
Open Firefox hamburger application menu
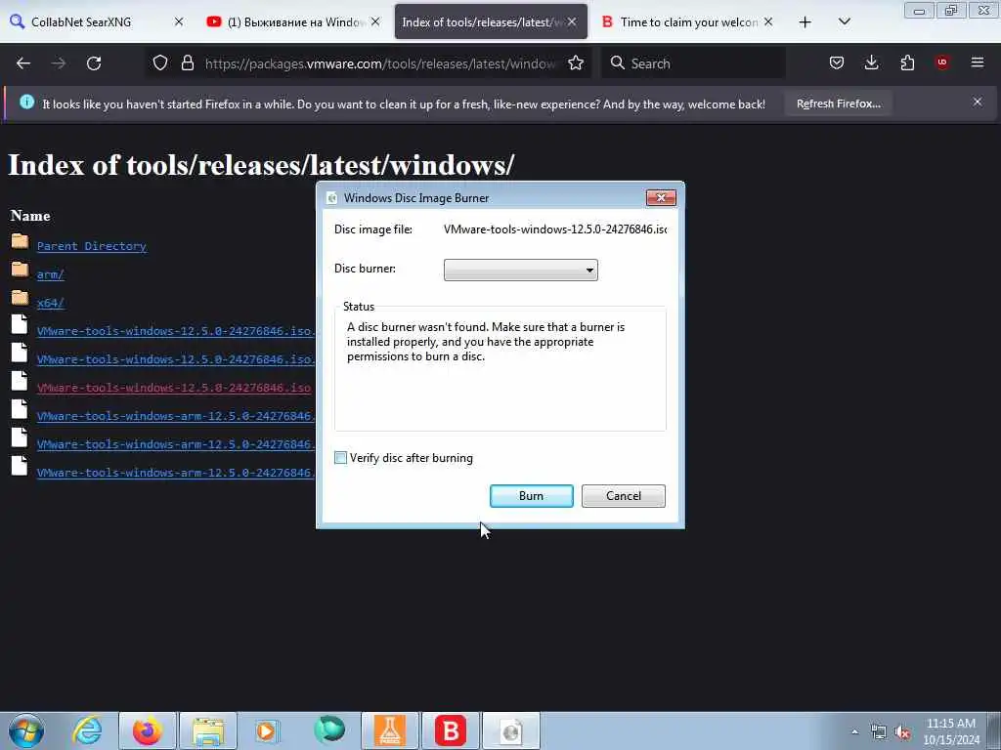[x=978, y=62]
